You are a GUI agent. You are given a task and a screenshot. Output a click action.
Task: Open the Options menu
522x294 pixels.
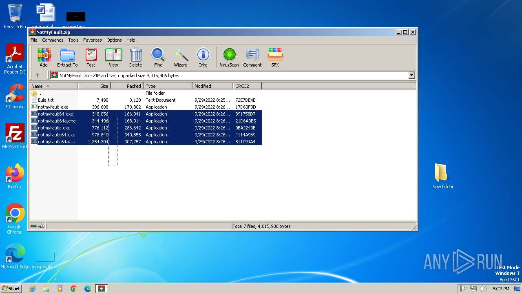[114, 40]
